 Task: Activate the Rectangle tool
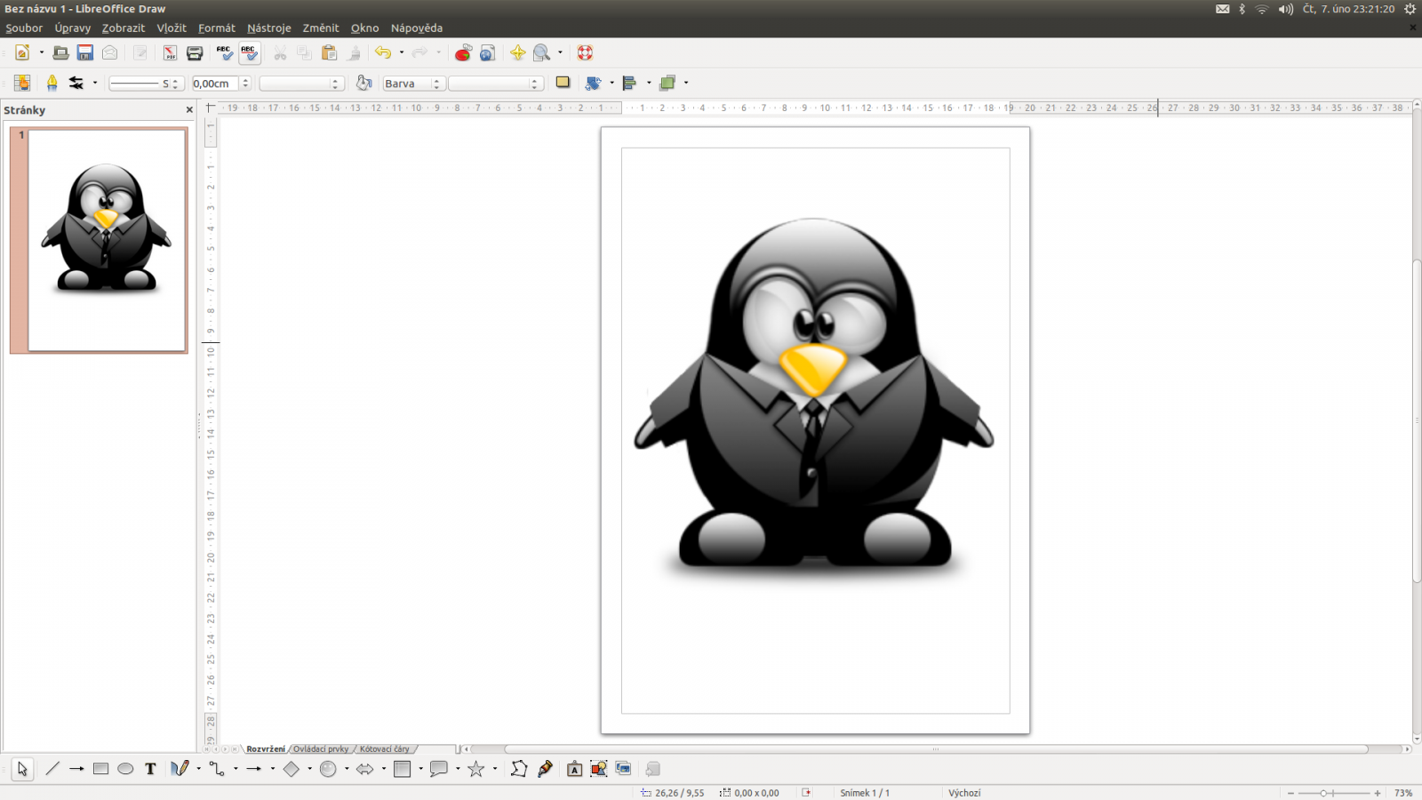100,769
